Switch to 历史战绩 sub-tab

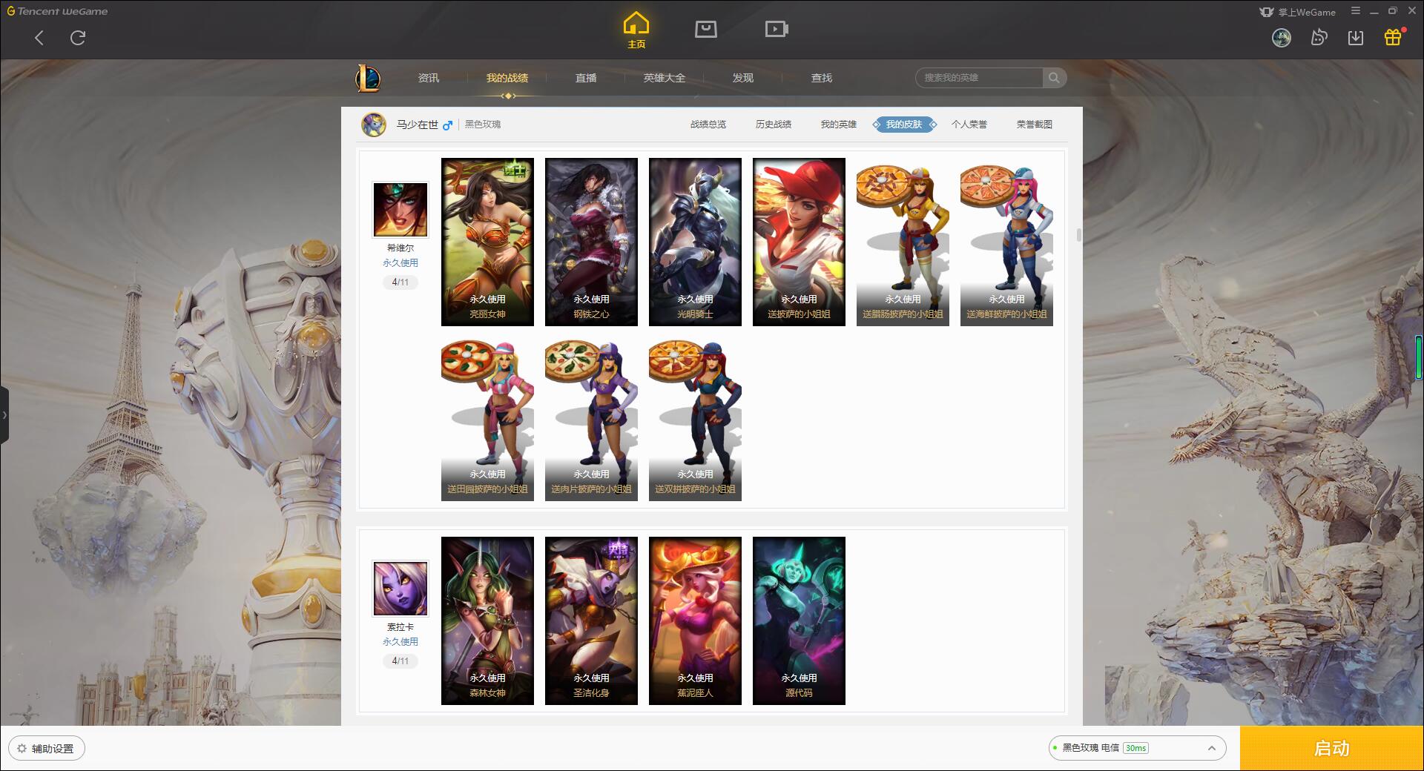click(774, 125)
